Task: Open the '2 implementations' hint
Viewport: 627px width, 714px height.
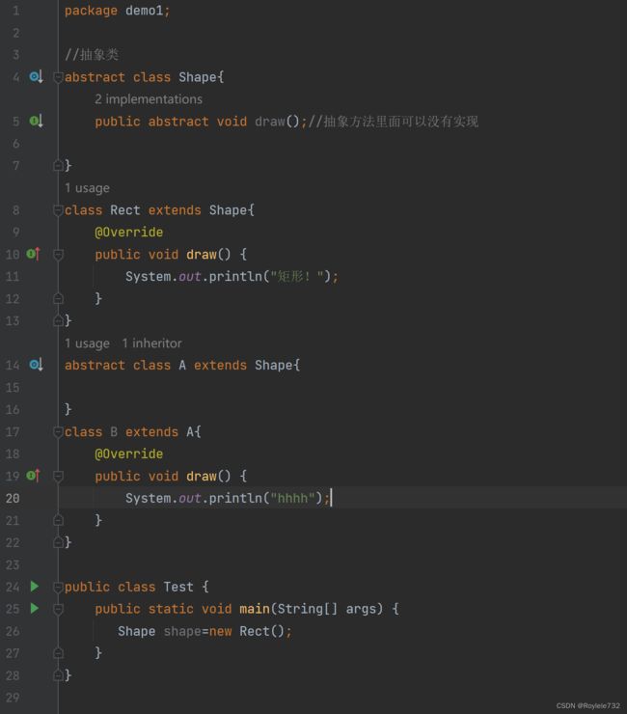Action: tap(149, 99)
